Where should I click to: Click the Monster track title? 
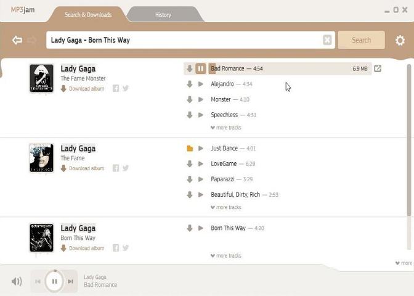coord(221,100)
